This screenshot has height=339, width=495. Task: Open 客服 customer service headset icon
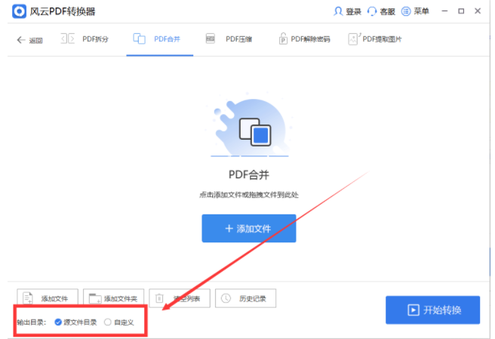(372, 11)
